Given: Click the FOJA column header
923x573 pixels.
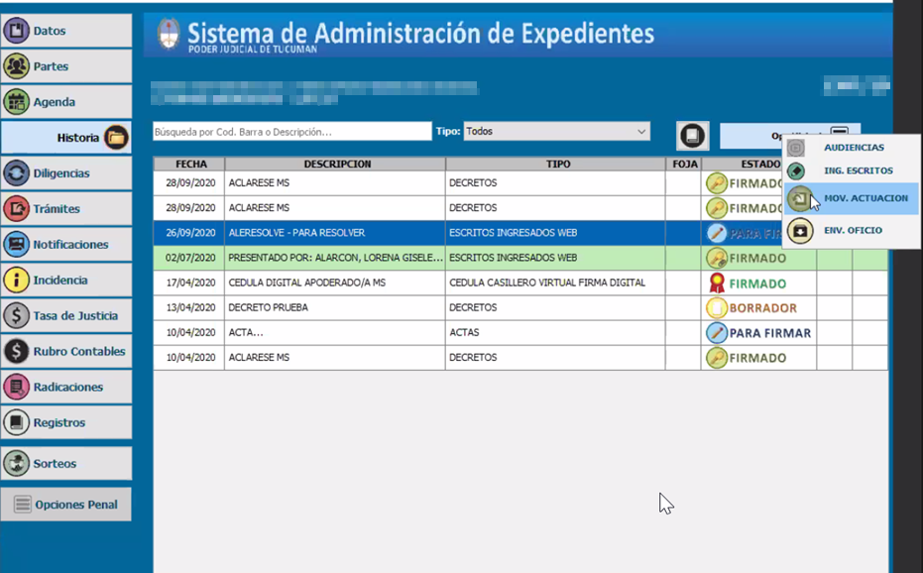Looking at the screenshot, I should [683, 164].
